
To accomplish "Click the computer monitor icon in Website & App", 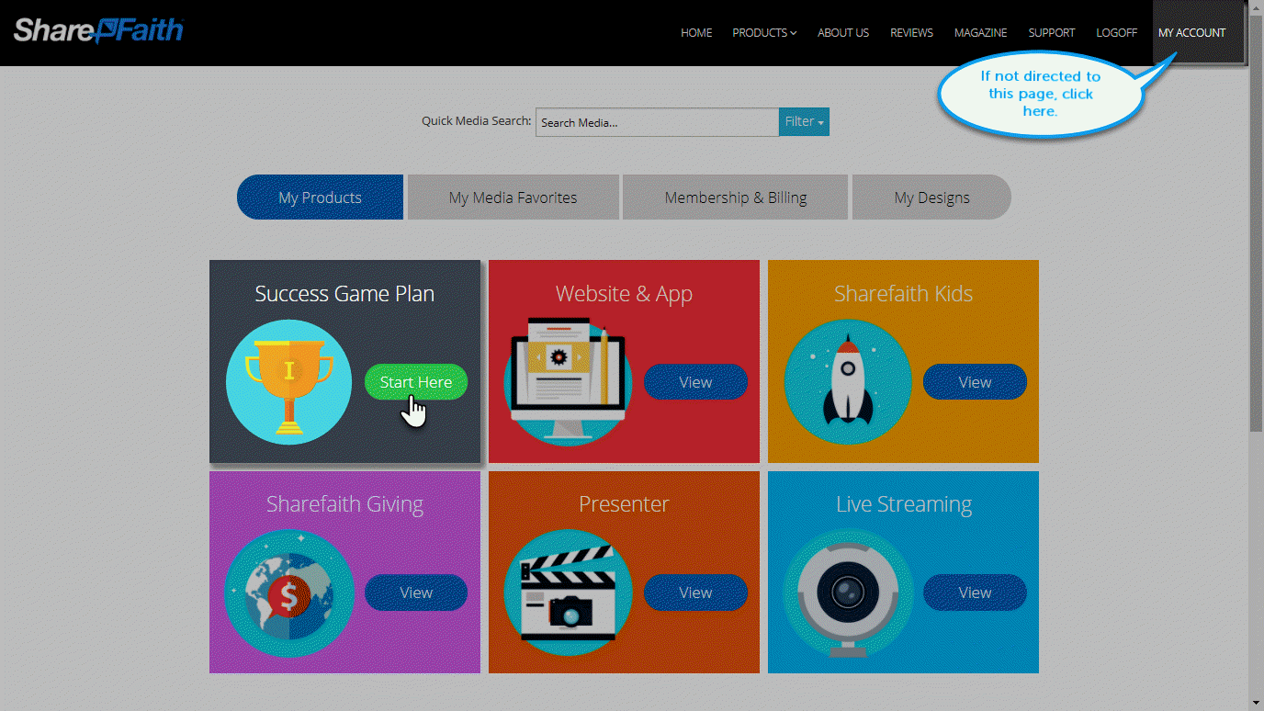I will 568,382.
